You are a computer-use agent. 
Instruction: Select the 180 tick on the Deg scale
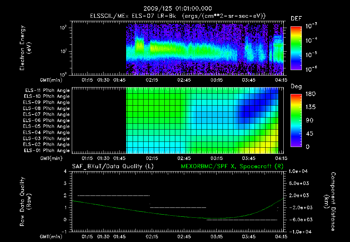(x=310, y=94)
